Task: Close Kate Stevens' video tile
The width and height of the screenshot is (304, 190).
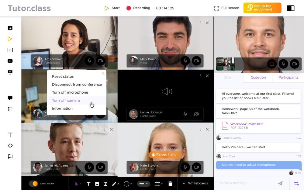Action: coord(207,129)
